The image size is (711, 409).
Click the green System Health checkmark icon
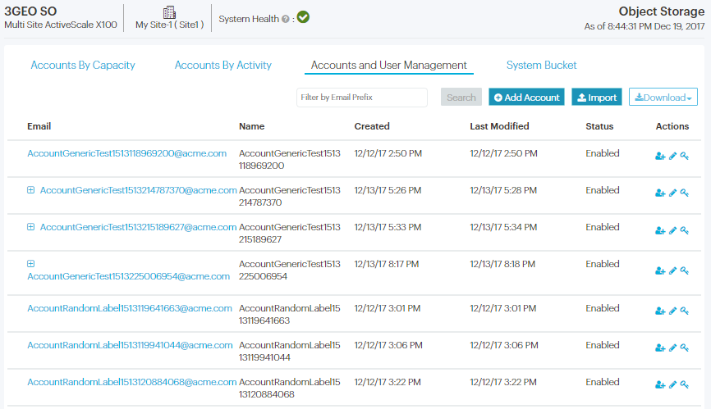coord(303,18)
